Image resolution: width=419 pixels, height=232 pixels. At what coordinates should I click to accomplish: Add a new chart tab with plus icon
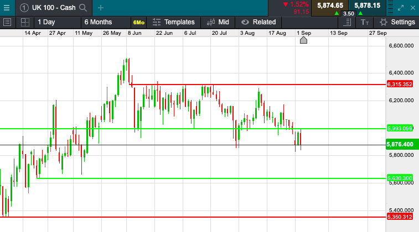coord(101,8)
